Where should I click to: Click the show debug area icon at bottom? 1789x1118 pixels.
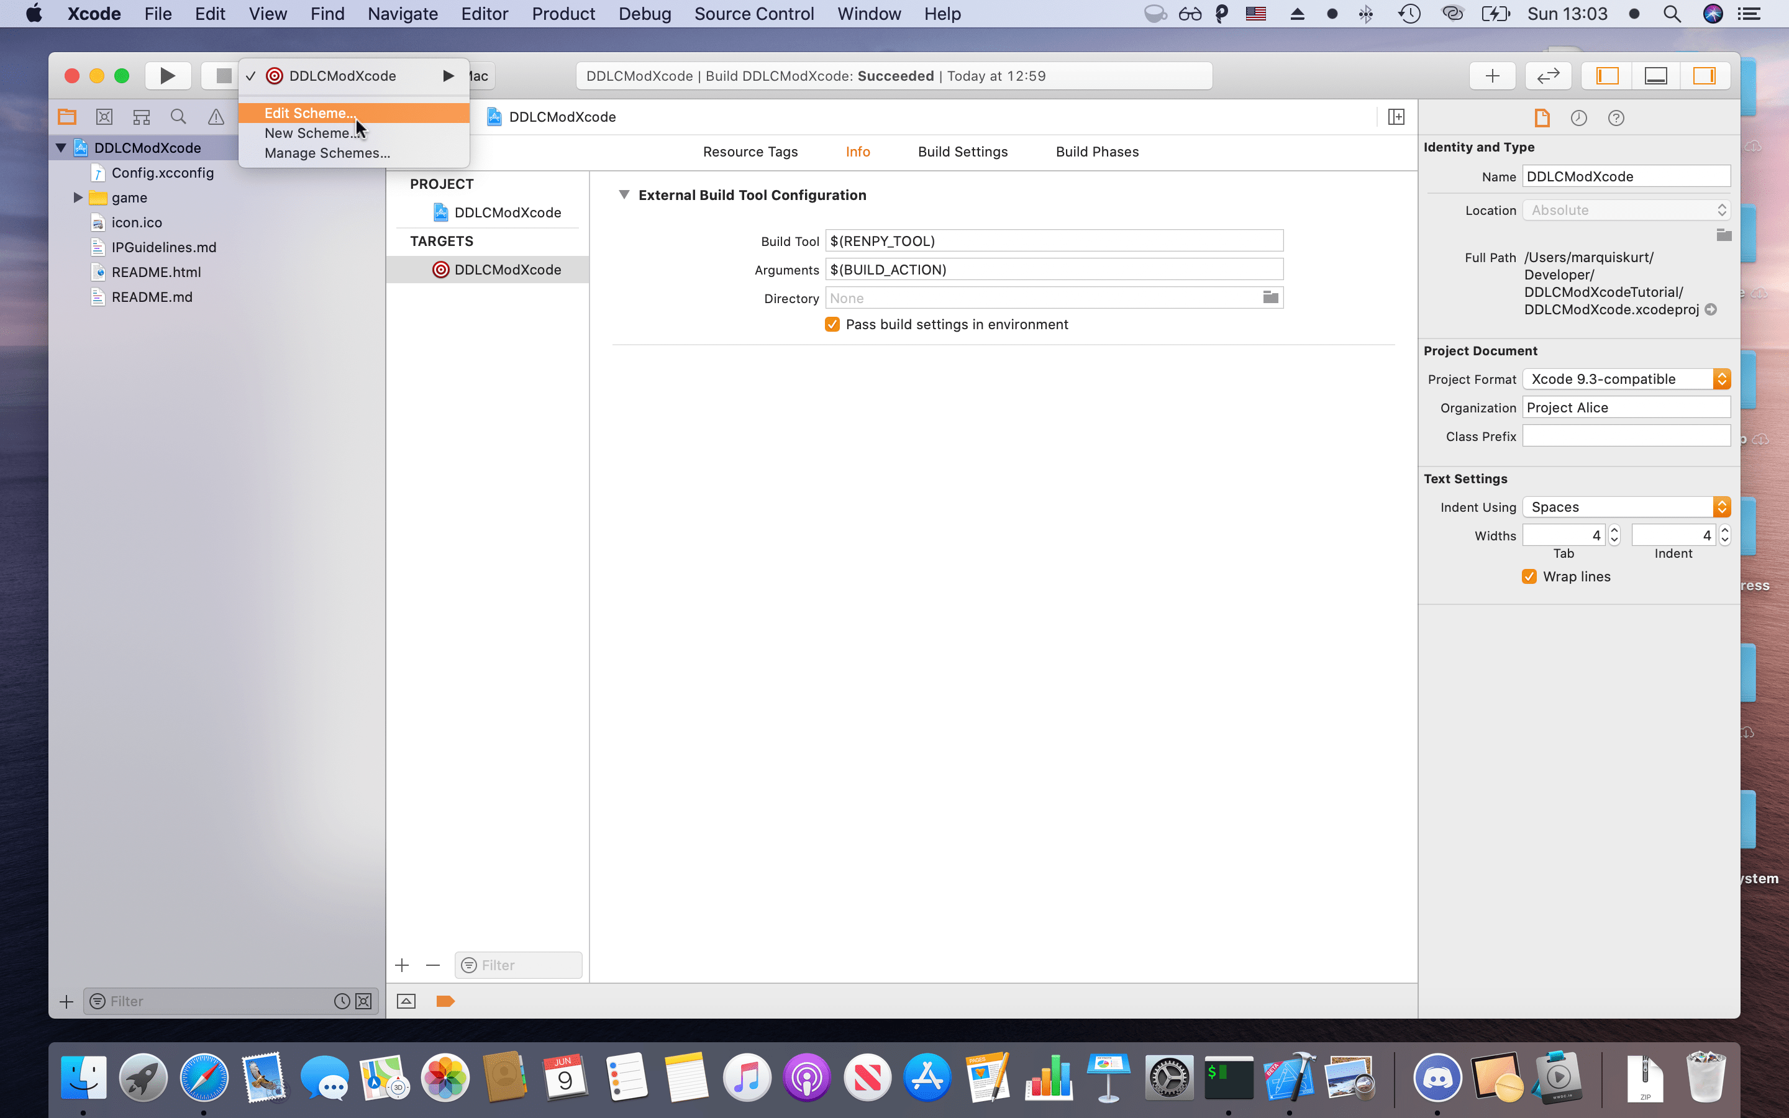[x=406, y=1001]
